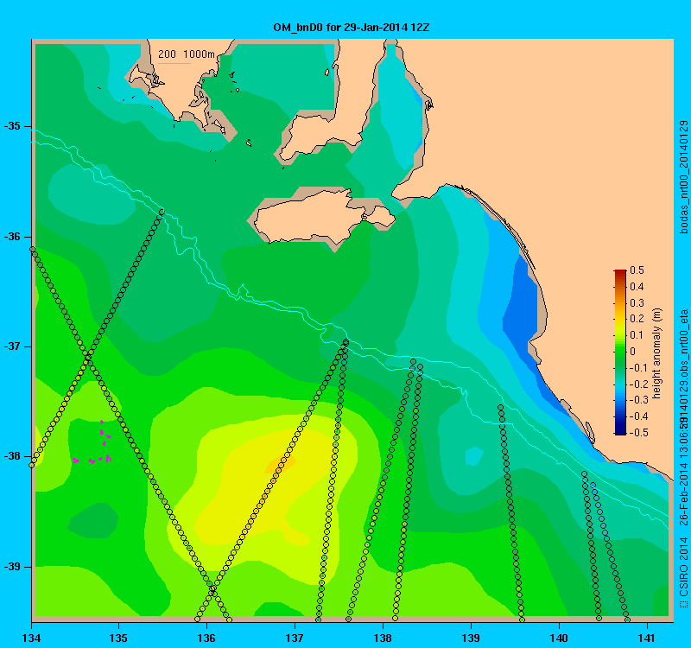Click the -36 latitude axis label
This screenshot has width=691, height=648.
(12, 237)
